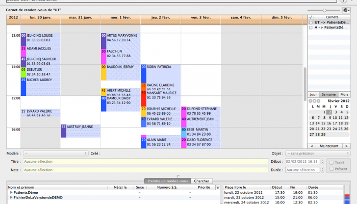This screenshot has height=204, width=357.
Task: Click the Titre input field
Action: pos(145,162)
